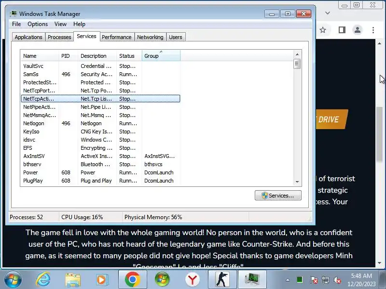Select the Netlogon service row

[x=100, y=123]
